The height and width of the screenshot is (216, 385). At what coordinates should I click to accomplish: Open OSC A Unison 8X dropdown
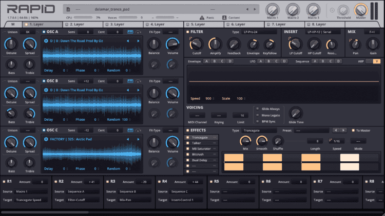[28, 32]
